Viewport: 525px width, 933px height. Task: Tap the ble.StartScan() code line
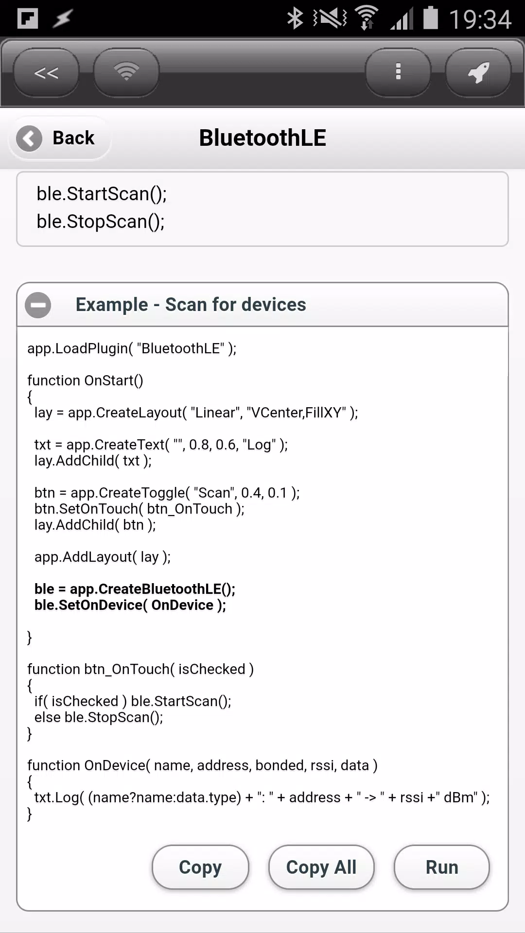[102, 194]
